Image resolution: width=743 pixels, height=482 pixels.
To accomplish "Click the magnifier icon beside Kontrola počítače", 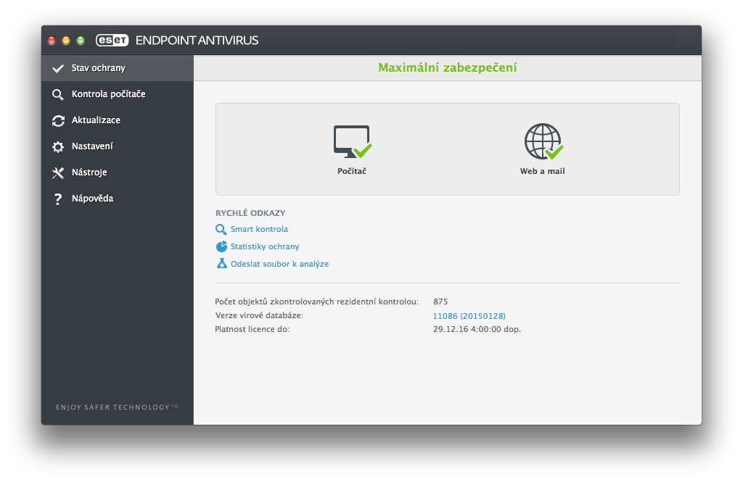I will (x=58, y=95).
